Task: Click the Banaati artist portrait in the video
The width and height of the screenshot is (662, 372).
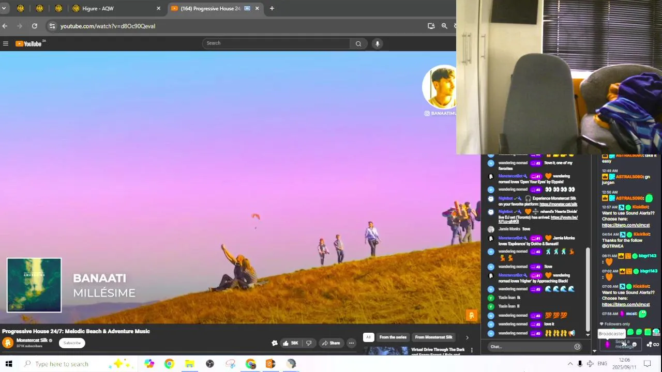Action: (440, 87)
